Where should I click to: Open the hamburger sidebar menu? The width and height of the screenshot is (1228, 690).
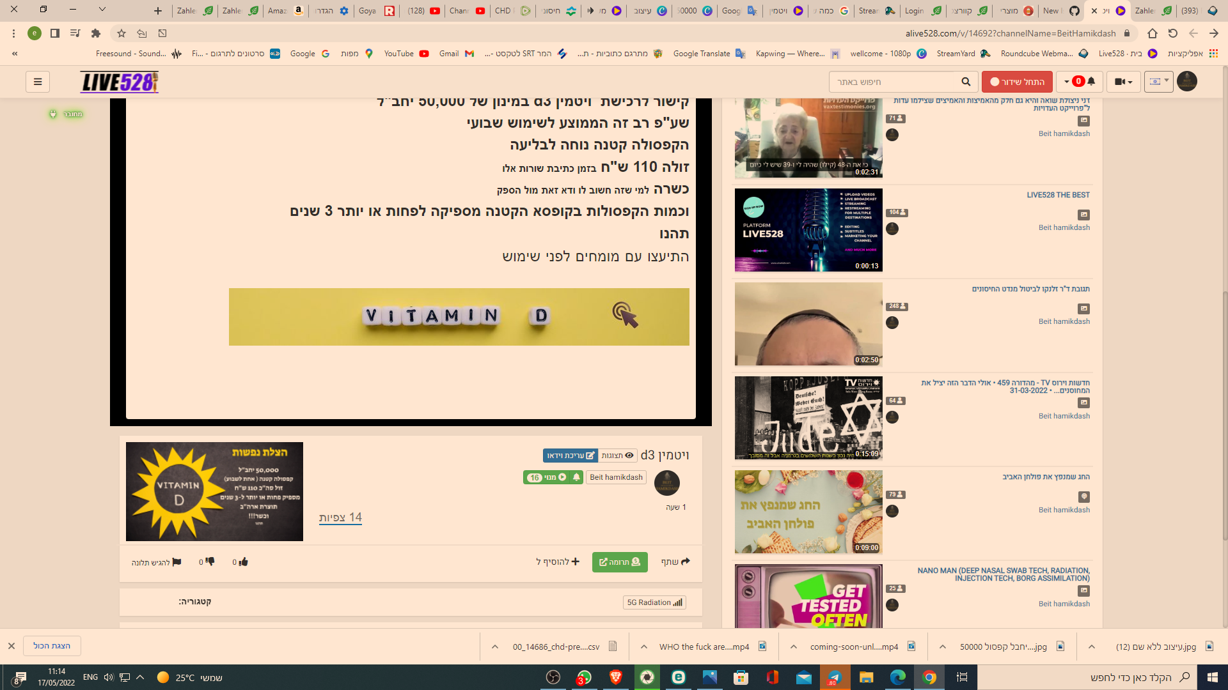coord(38,82)
